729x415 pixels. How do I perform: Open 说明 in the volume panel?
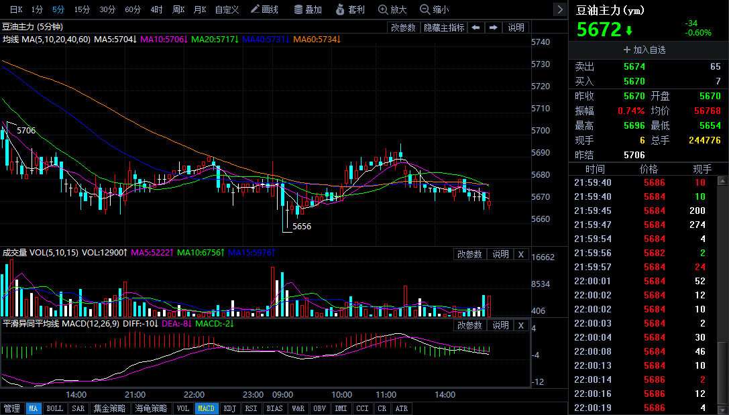[x=501, y=254]
